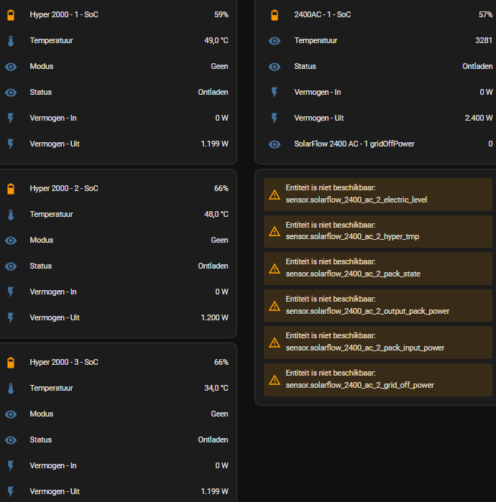496x502 pixels.
Task: Open Hyper 2000 - 3 - SoC entity row
Action: [x=117, y=363]
